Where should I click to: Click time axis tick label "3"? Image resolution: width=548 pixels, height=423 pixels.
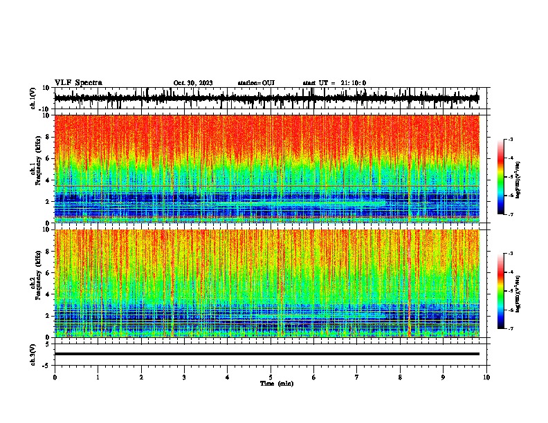click(184, 377)
